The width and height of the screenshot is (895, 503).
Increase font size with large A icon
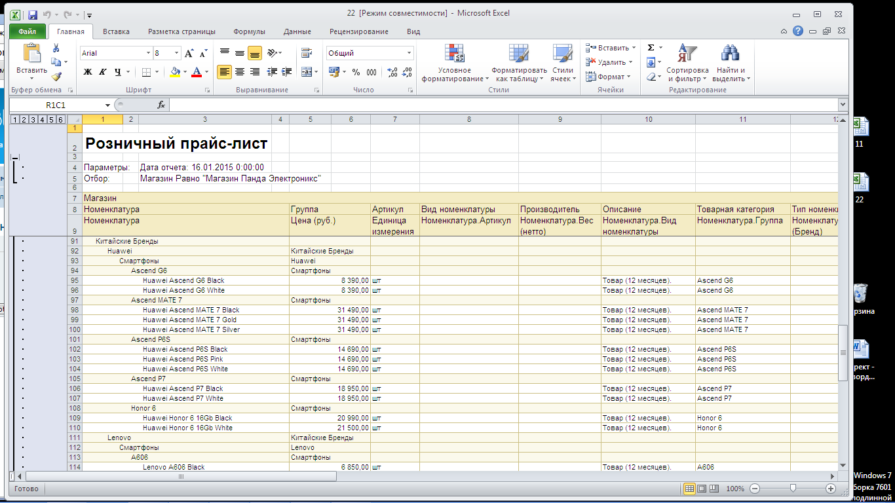(189, 53)
